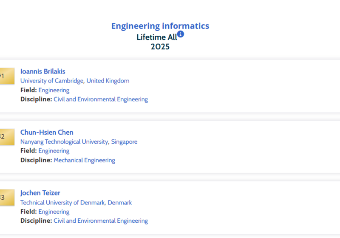Click the 'Discipline:' label in Ioannis Brilakis card
Viewport: 340px width, 238px height.
coord(36,99)
